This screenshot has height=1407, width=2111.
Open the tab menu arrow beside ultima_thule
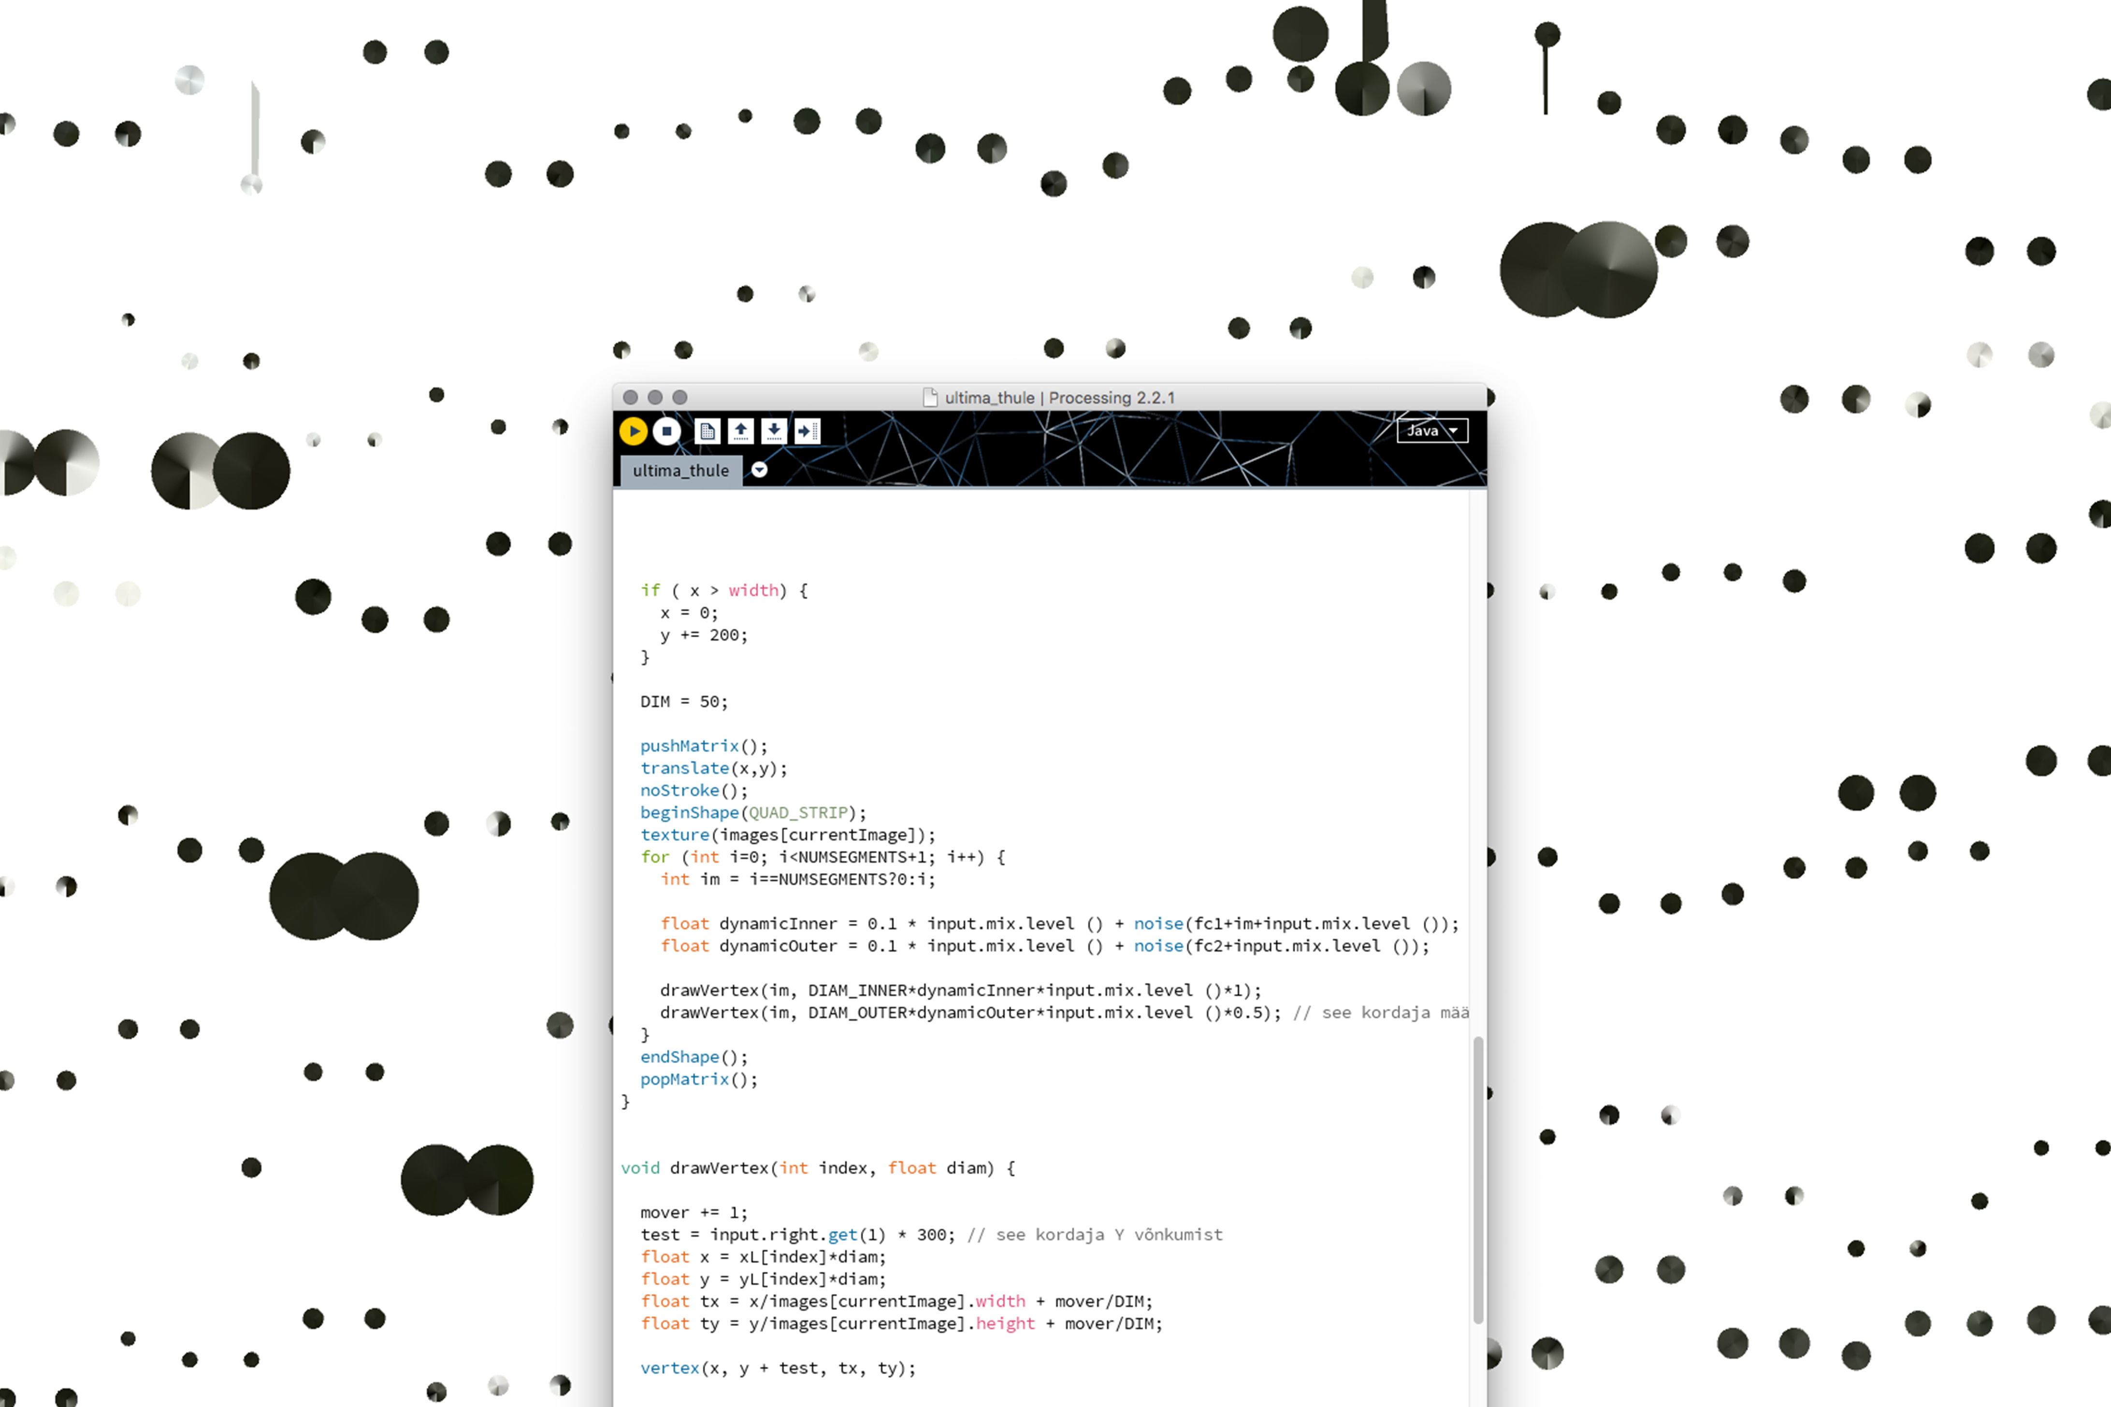click(759, 470)
